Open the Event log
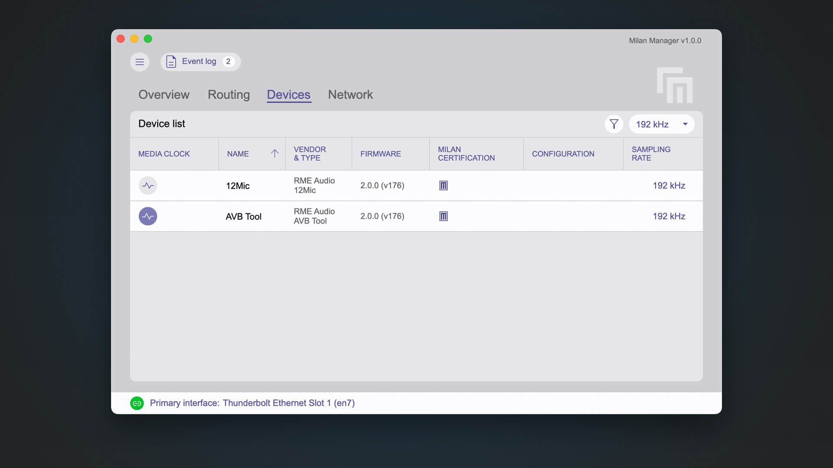Screen dimensions: 833x468 [x=200, y=62]
